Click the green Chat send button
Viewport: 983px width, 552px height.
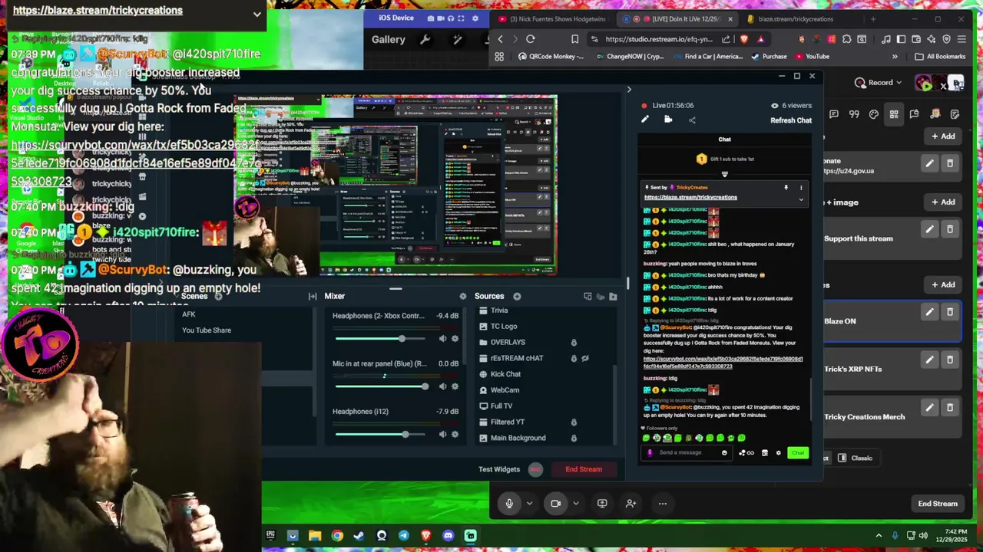pos(798,452)
